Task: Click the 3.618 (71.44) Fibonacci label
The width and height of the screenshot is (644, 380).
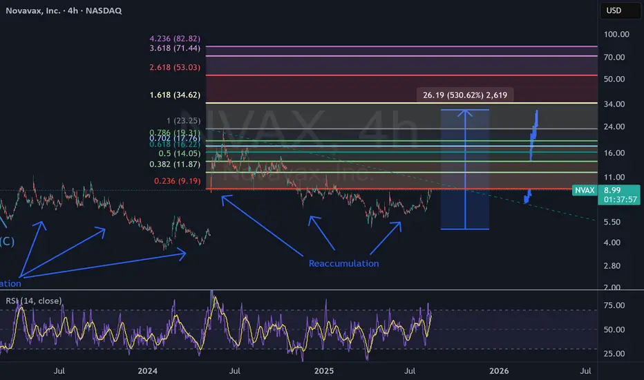Action: pos(175,48)
